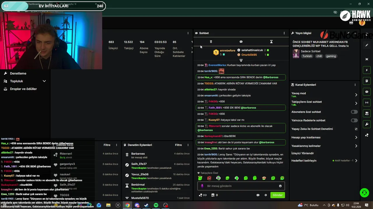Click the Turkish tag

[307, 56]
